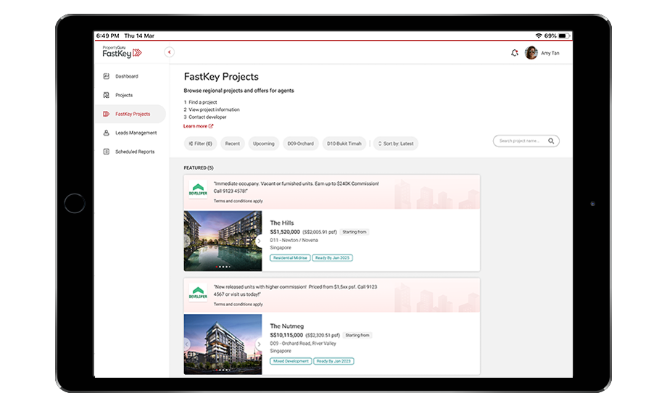
Task: Click the Ready By Jan 2025 tag
Action: point(332,258)
